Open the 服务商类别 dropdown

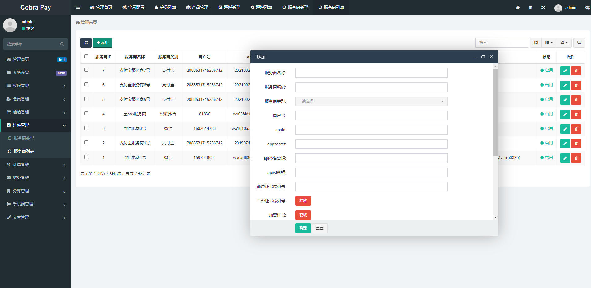point(371,101)
